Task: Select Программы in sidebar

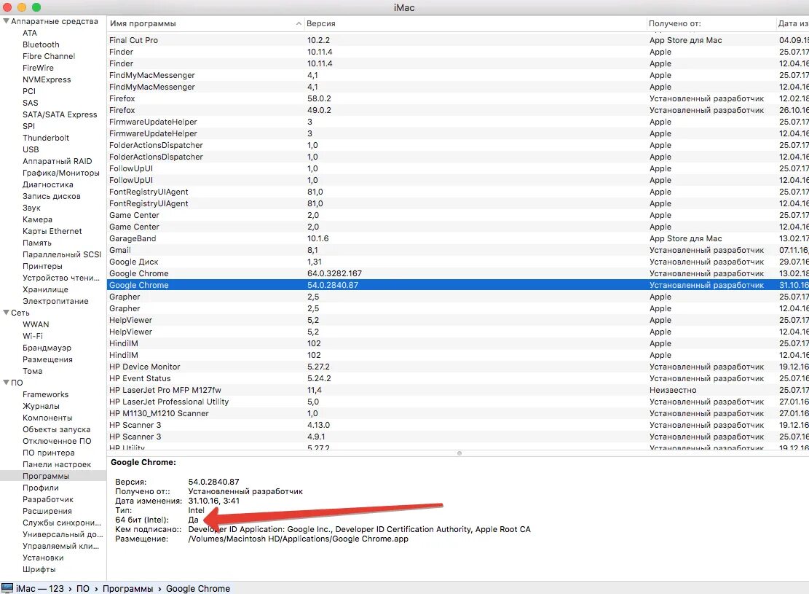Action: point(45,476)
